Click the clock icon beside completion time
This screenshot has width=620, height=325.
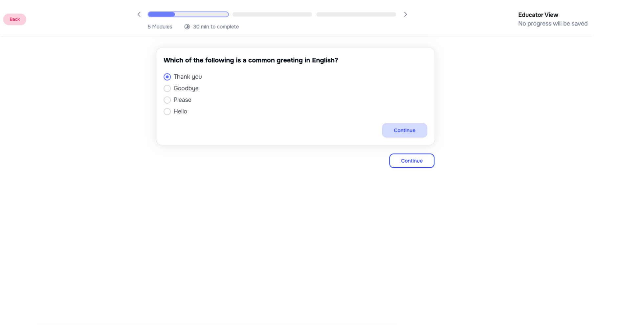pyautogui.click(x=187, y=27)
